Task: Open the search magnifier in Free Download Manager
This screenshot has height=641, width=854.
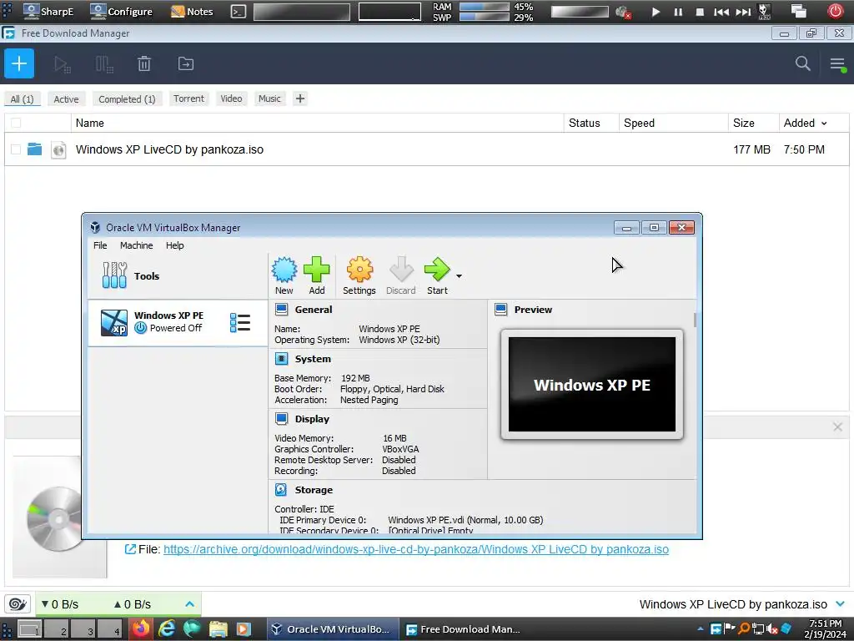Action: tap(802, 63)
